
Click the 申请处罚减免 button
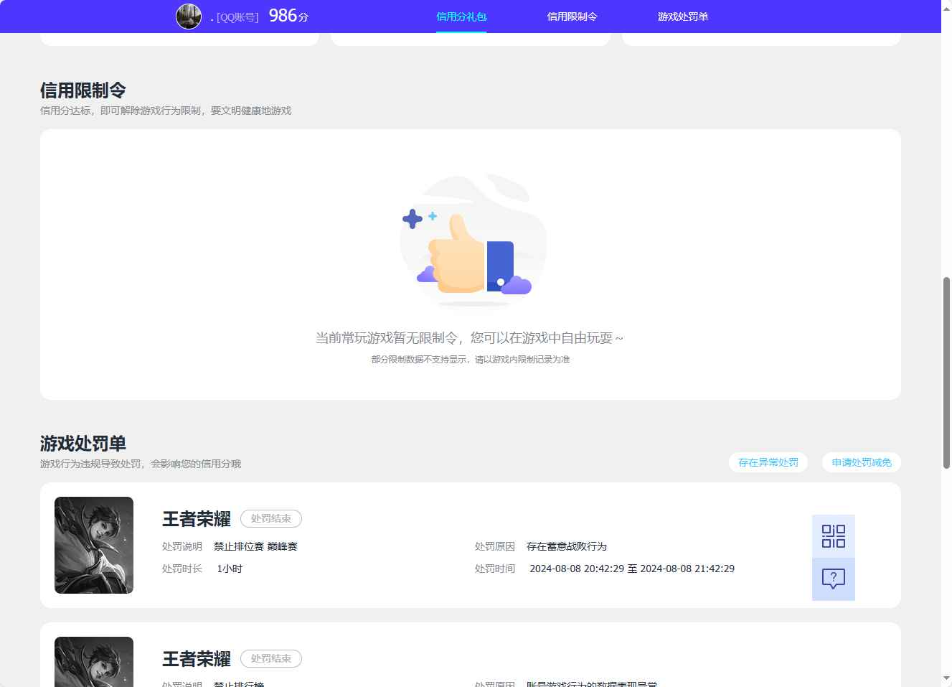(x=862, y=462)
